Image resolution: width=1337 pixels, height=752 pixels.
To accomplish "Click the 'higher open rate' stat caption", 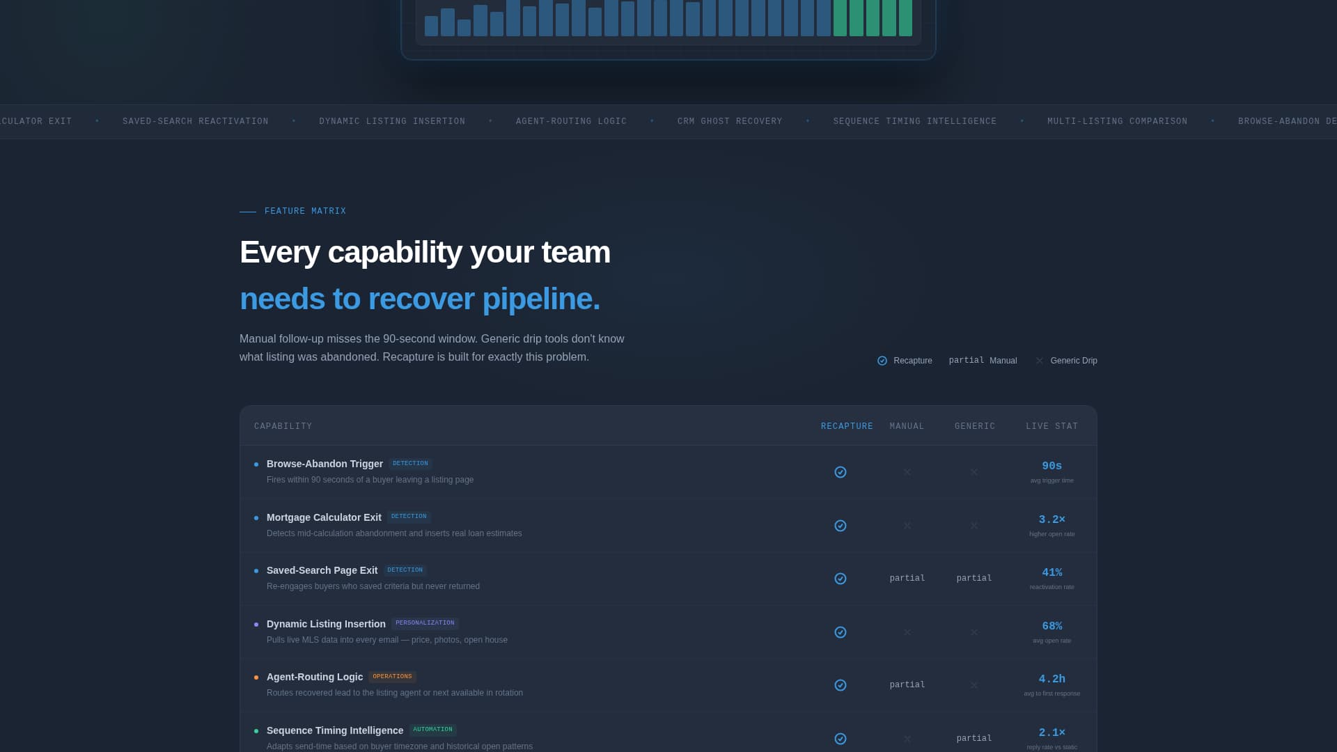I will click(1052, 534).
